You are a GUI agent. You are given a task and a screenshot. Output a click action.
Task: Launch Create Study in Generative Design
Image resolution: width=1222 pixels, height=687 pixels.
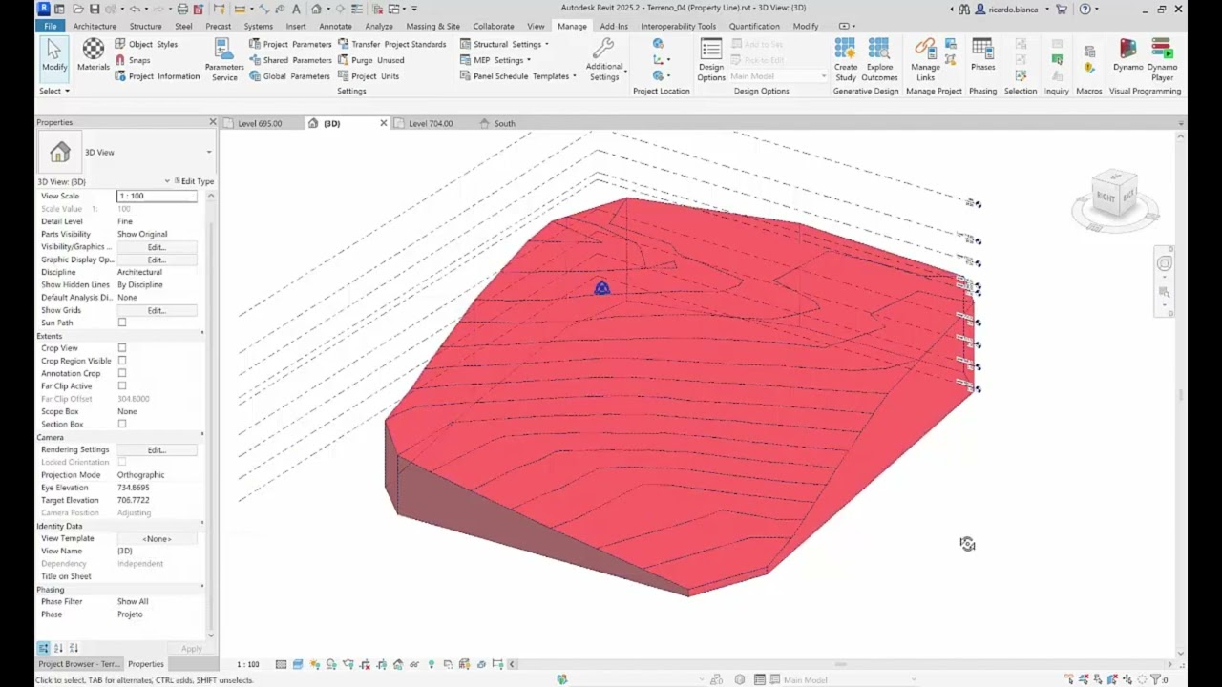pyautogui.click(x=846, y=59)
